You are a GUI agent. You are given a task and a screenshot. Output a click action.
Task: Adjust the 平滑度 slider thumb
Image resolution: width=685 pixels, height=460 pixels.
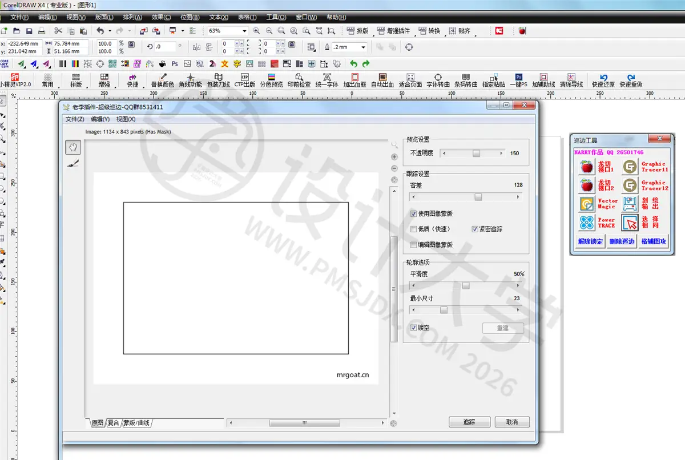click(x=466, y=285)
